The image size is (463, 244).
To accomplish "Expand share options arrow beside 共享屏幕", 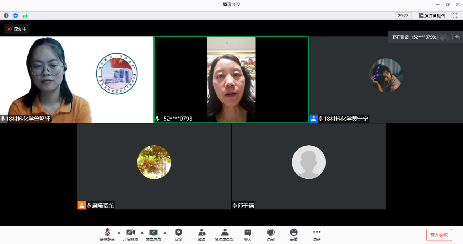I will point(165,232).
